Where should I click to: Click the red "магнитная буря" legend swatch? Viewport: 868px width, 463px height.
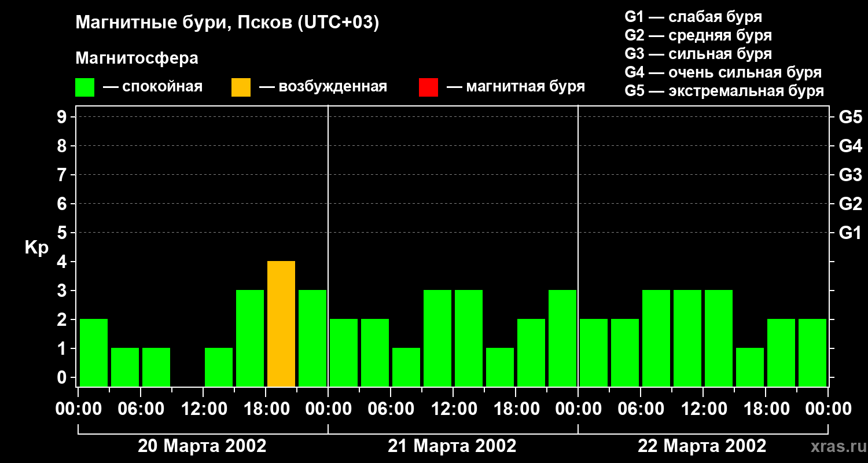429,87
